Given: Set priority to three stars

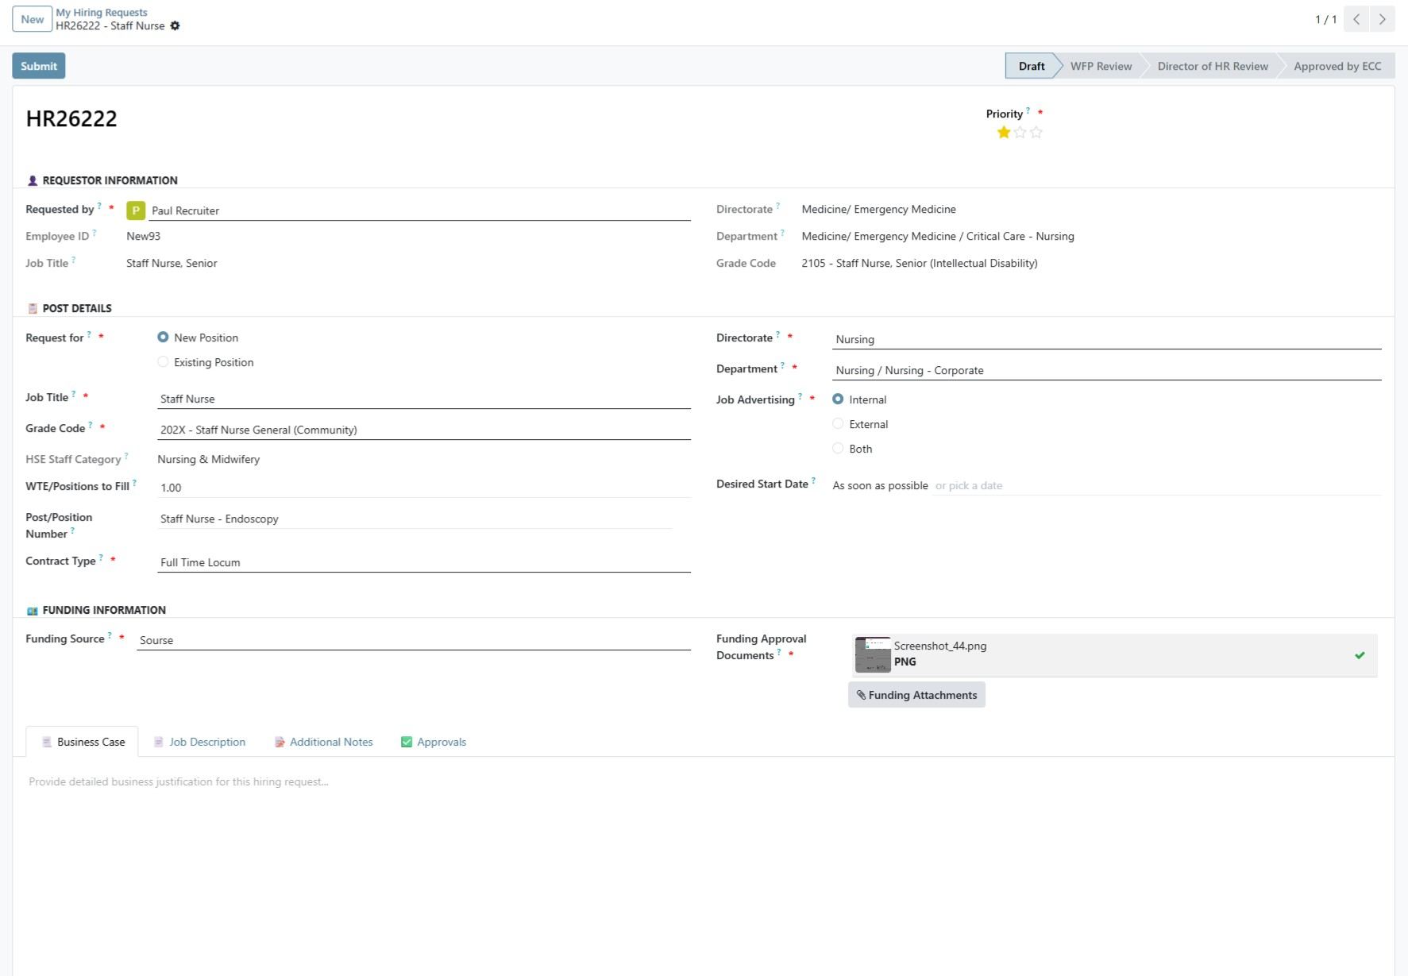Looking at the screenshot, I should (1036, 133).
